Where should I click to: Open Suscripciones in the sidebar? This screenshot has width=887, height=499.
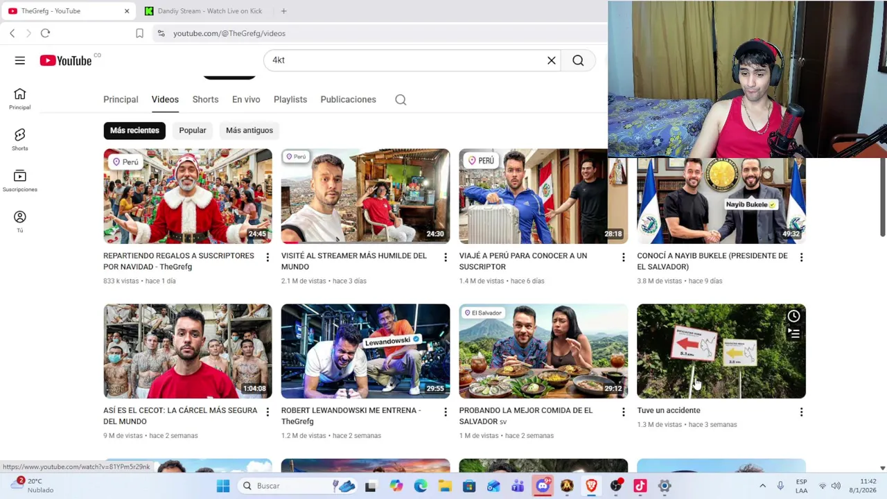(x=20, y=181)
